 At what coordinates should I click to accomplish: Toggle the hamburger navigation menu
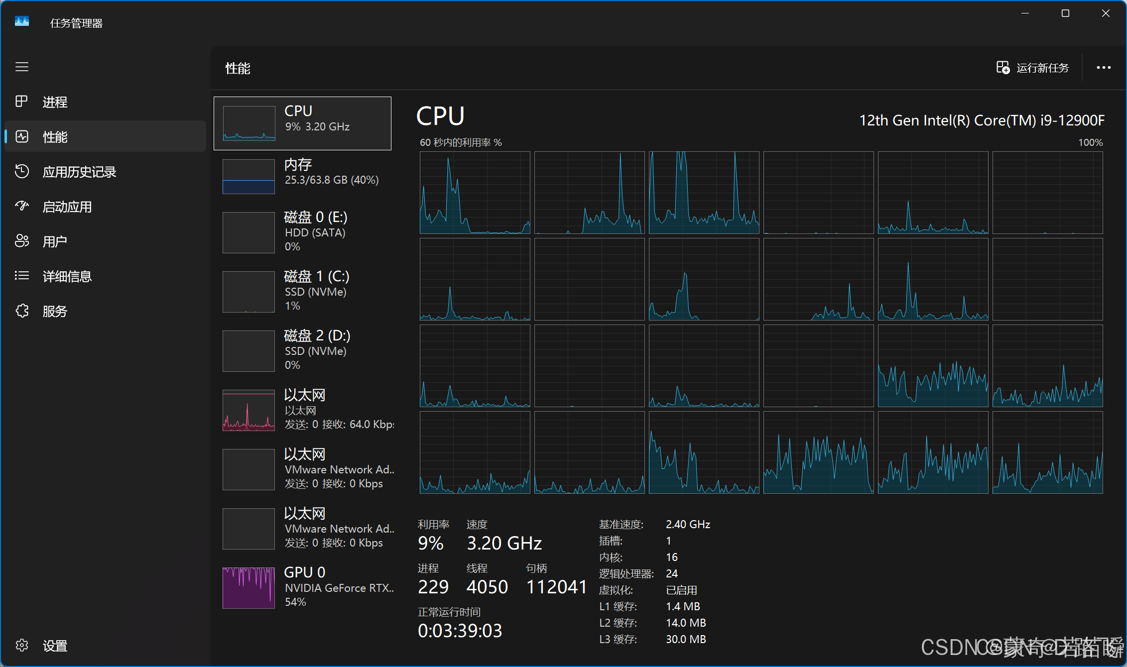point(22,67)
